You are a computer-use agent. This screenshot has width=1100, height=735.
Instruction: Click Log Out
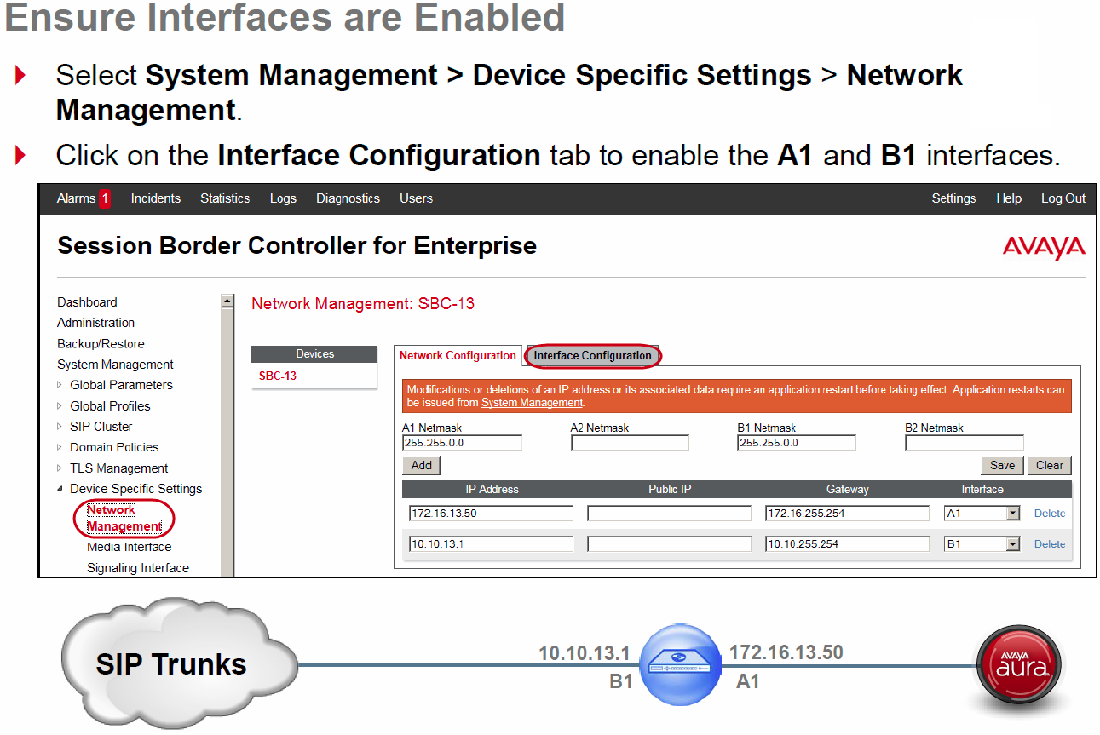tap(1063, 198)
